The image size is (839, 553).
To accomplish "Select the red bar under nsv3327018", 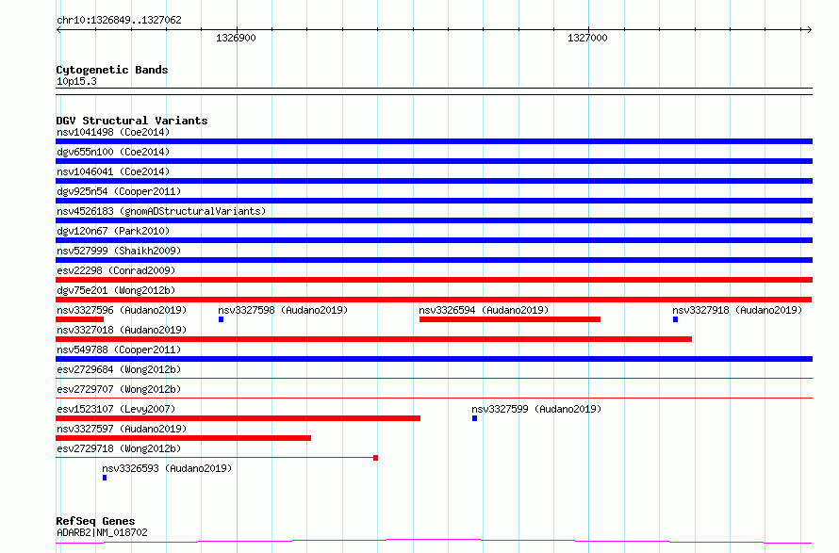I will 373,339.
